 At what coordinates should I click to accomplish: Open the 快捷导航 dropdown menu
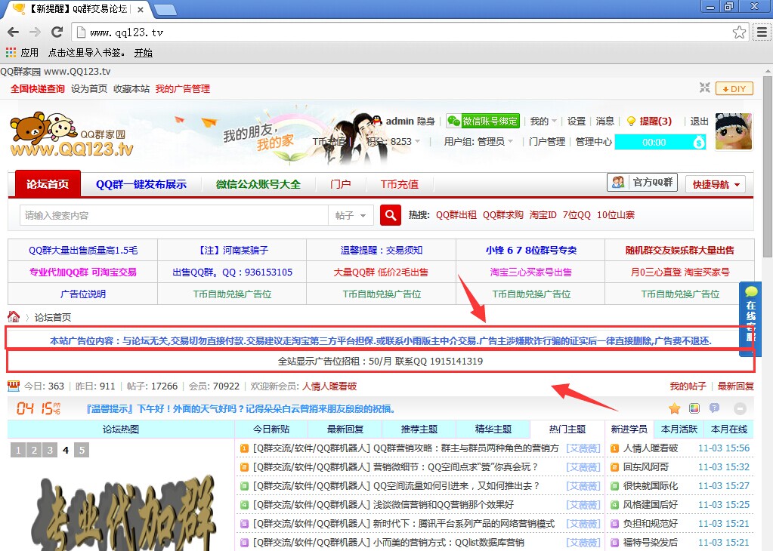click(x=718, y=184)
